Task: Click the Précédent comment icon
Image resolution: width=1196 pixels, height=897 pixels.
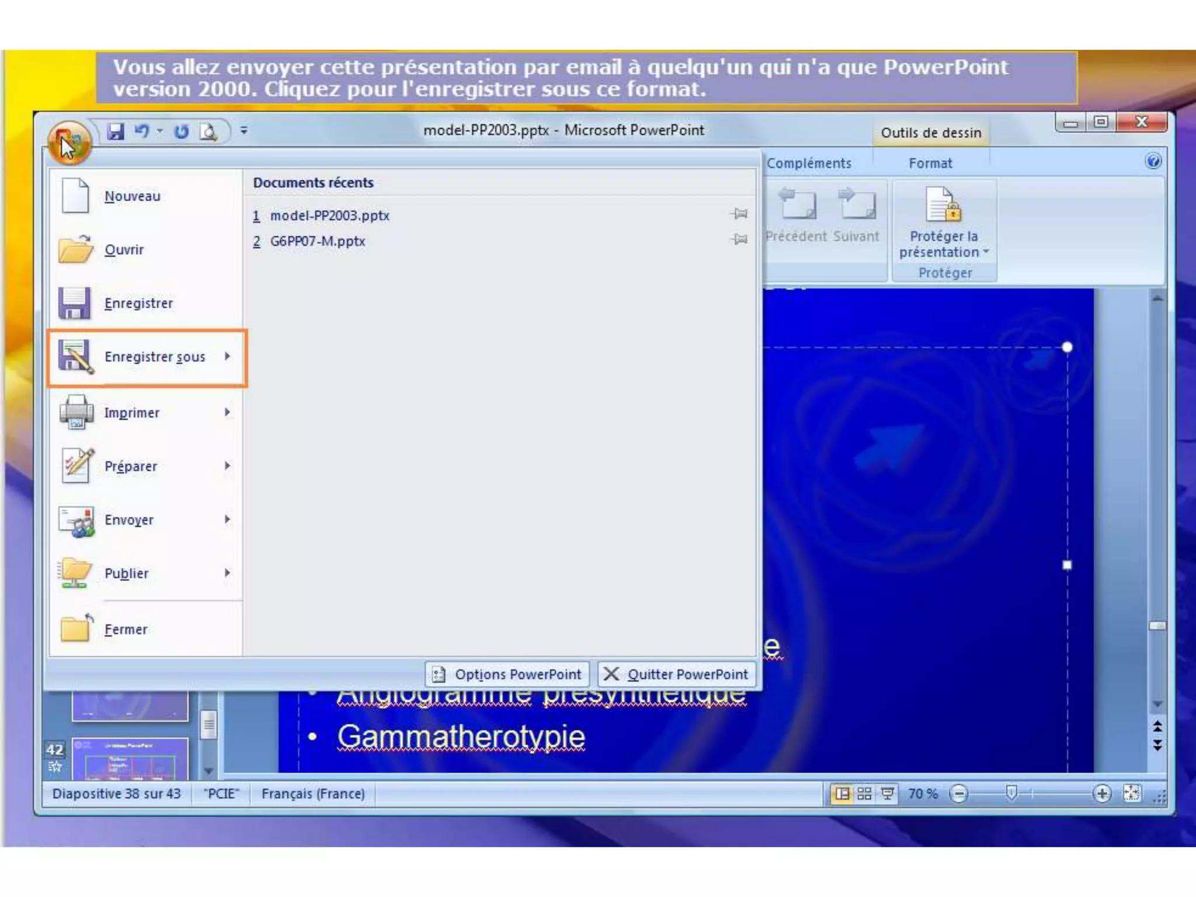Action: point(797,204)
